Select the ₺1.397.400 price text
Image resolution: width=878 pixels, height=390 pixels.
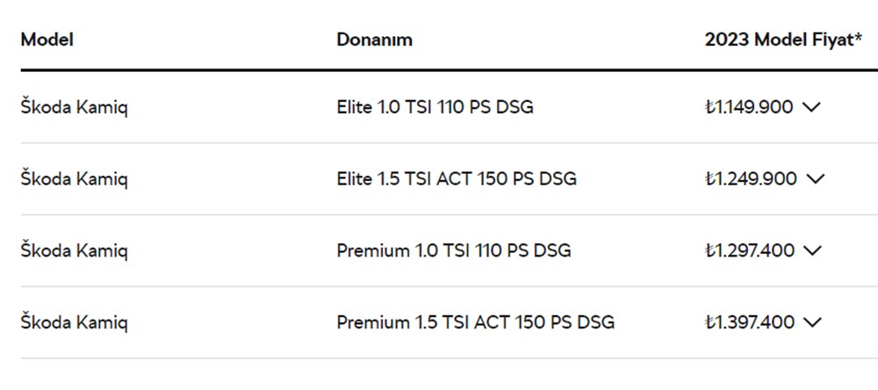tap(749, 322)
